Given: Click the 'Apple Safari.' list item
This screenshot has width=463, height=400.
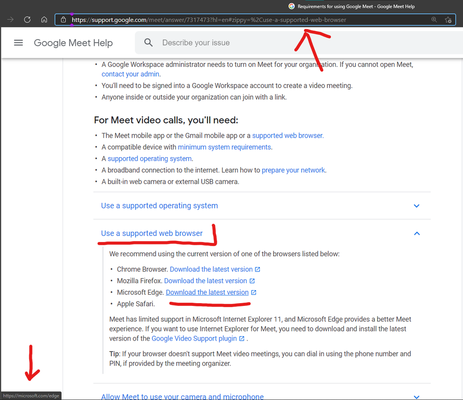Looking at the screenshot, I should point(136,304).
